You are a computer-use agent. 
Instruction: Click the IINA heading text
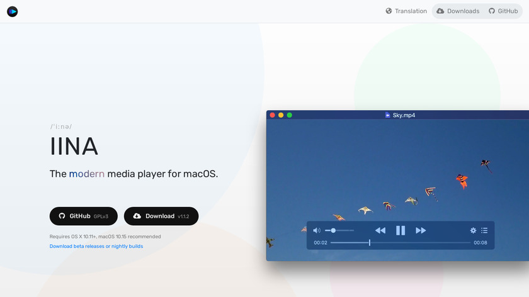tap(74, 147)
